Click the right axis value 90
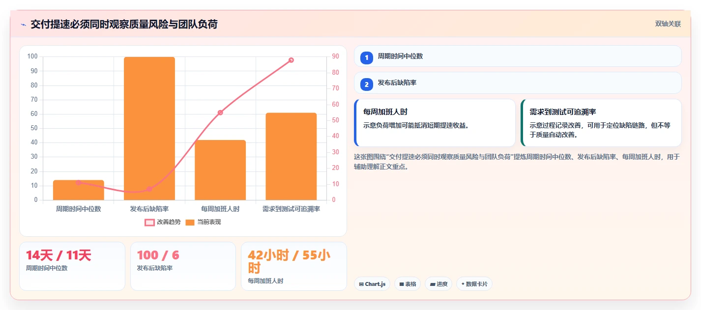 pyautogui.click(x=335, y=56)
